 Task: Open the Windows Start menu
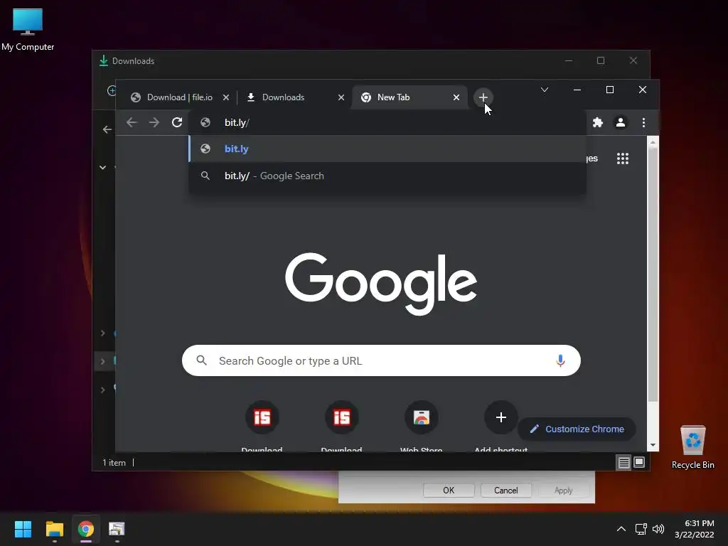click(x=23, y=529)
